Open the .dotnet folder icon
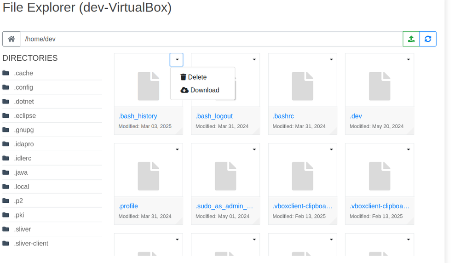The image size is (460, 263). coord(6,102)
